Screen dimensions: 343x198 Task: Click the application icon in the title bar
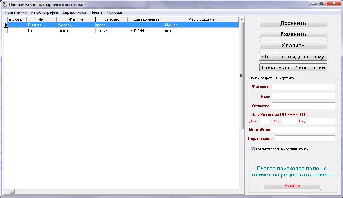(5, 4)
